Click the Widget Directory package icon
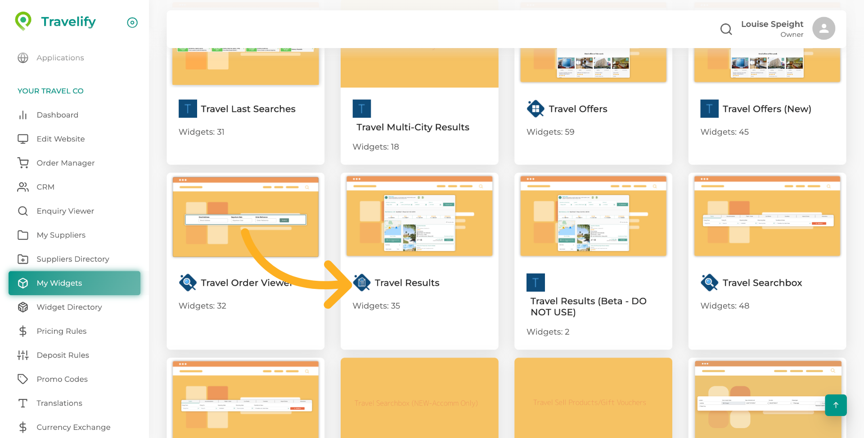The image size is (864, 438). (x=23, y=307)
